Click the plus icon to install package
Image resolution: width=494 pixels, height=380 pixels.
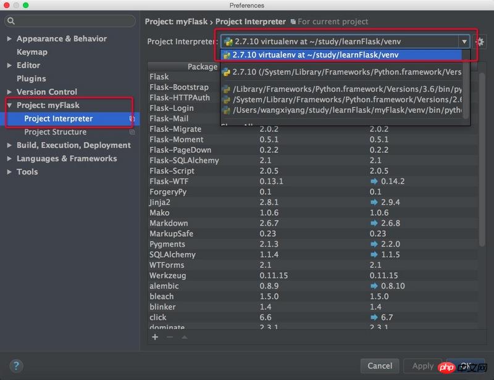coord(155,337)
